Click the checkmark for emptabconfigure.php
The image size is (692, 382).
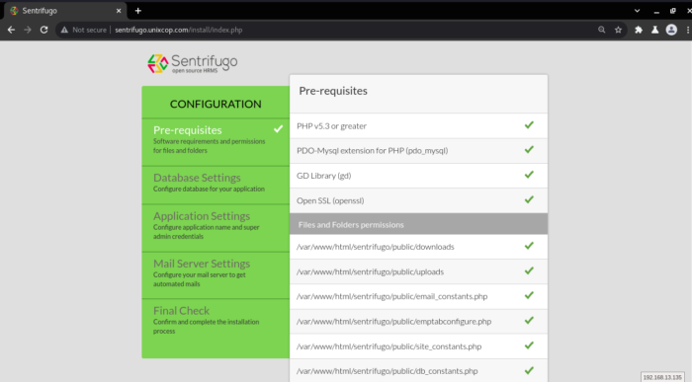(x=529, y=321)
